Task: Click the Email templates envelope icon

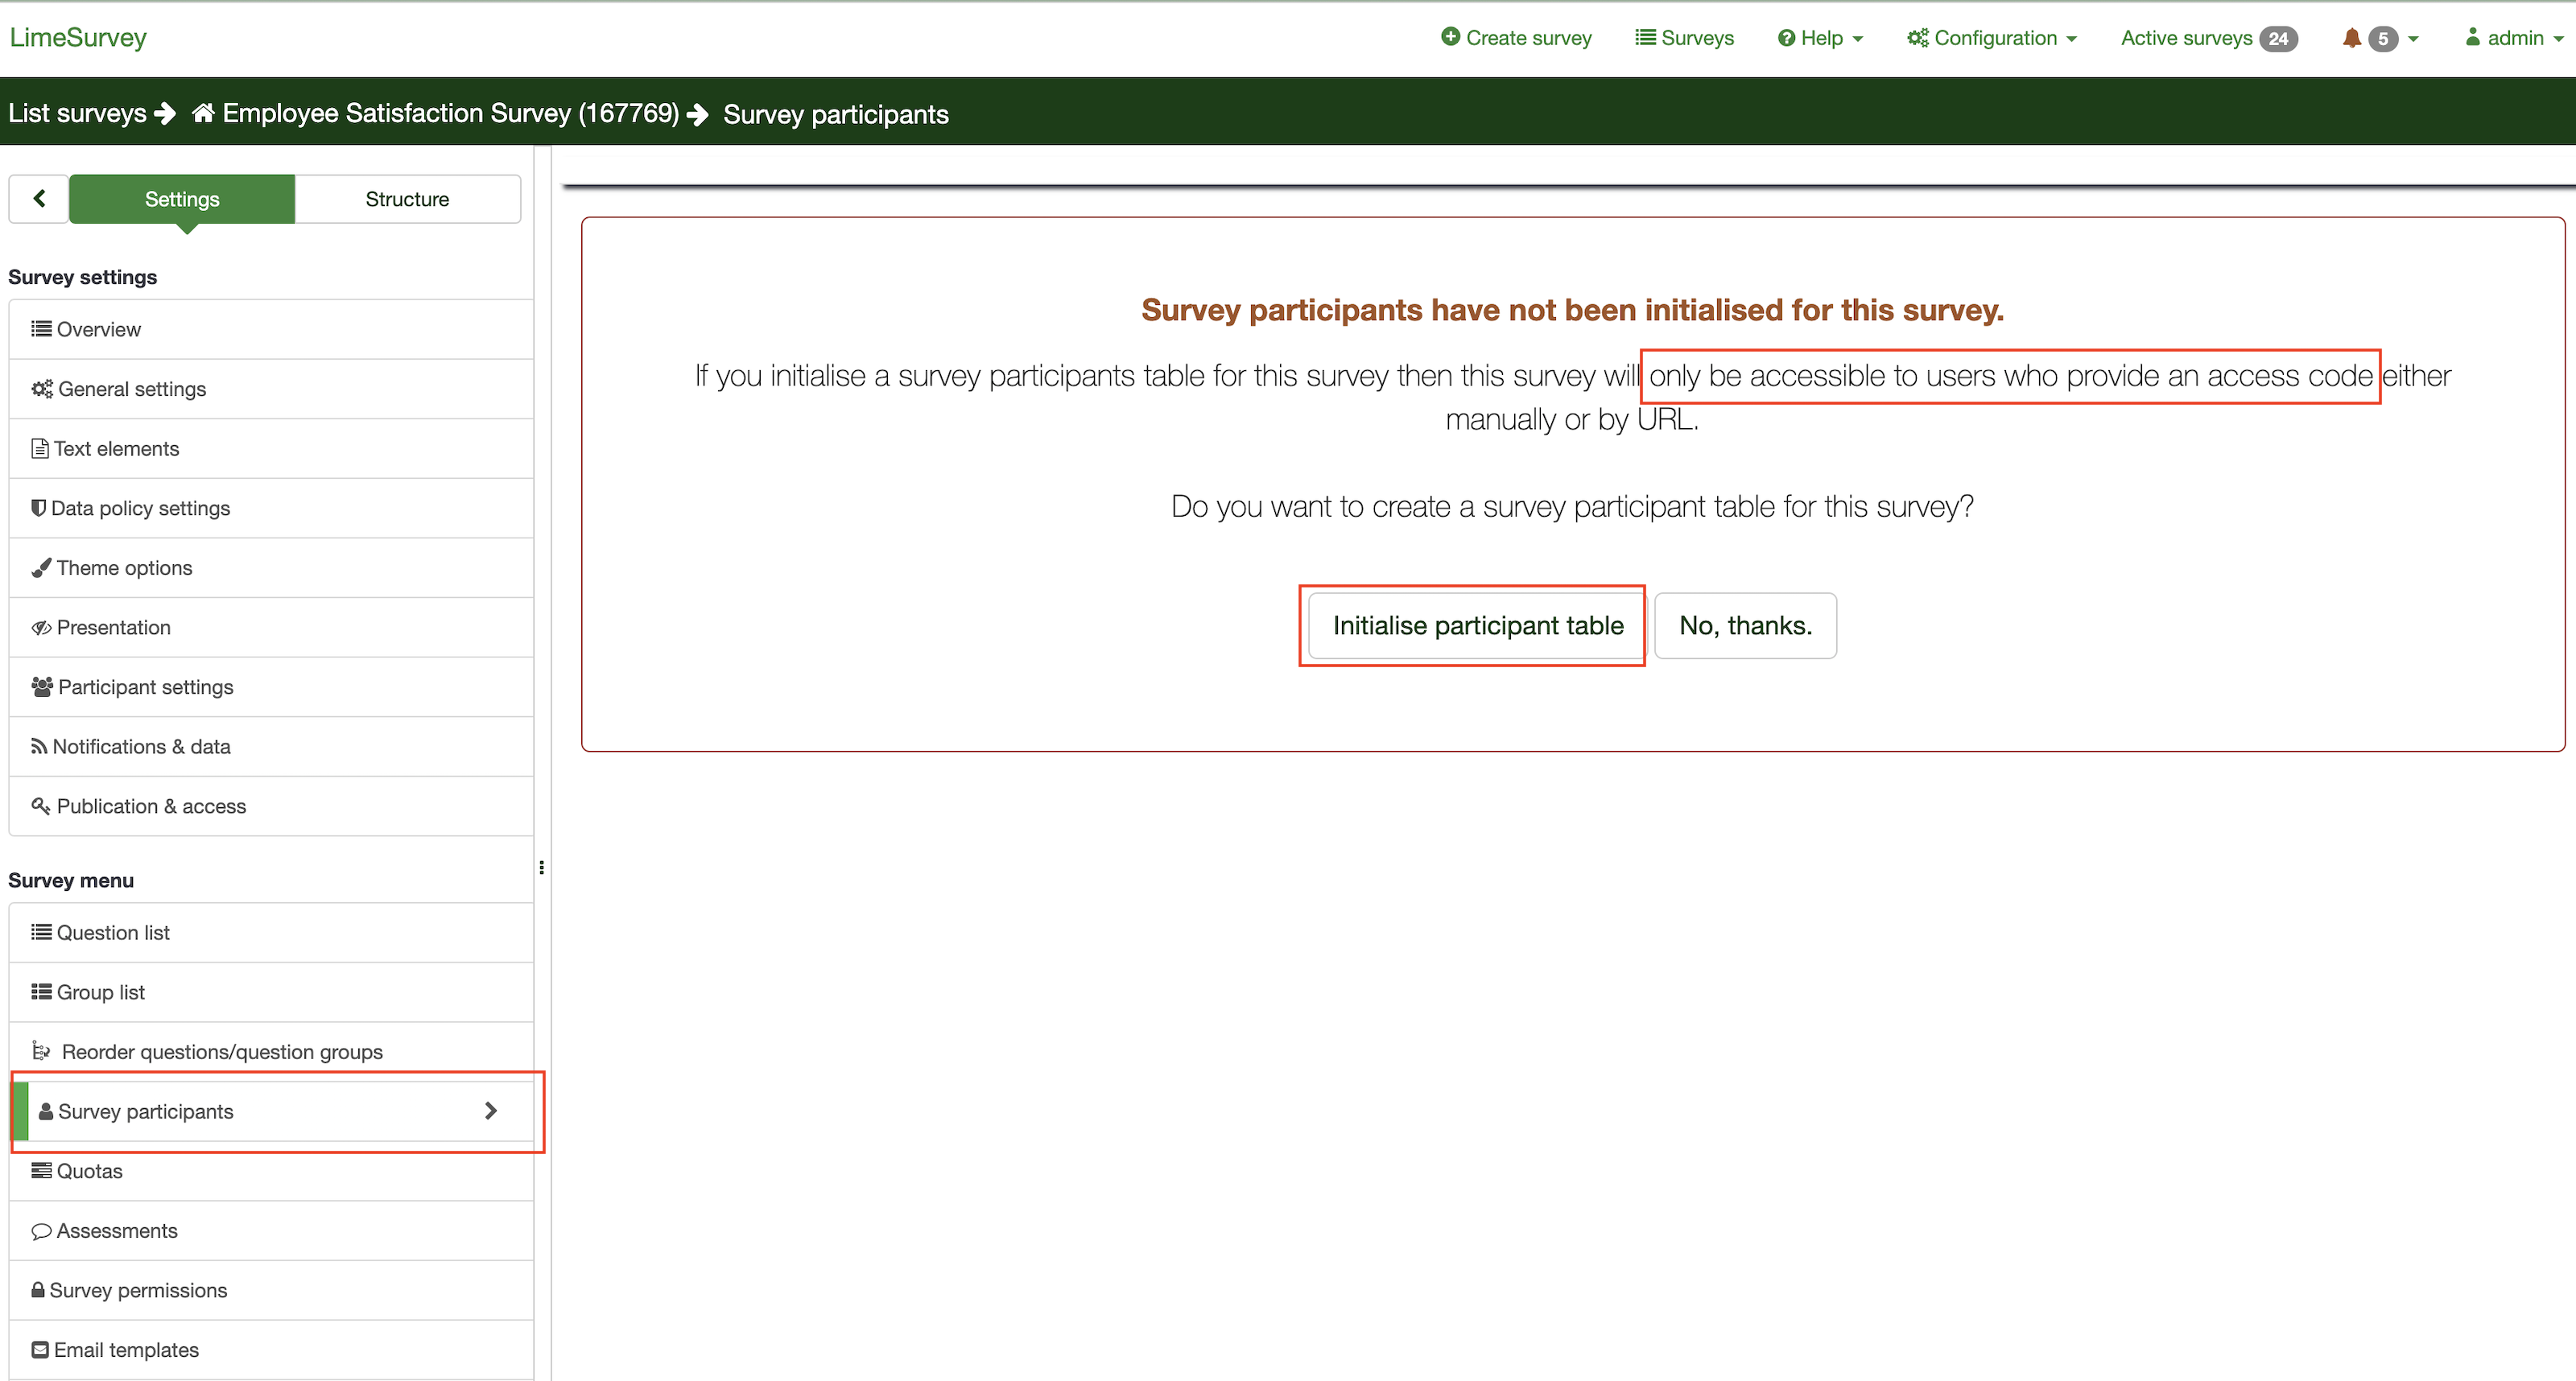Action: [40, 1349]
